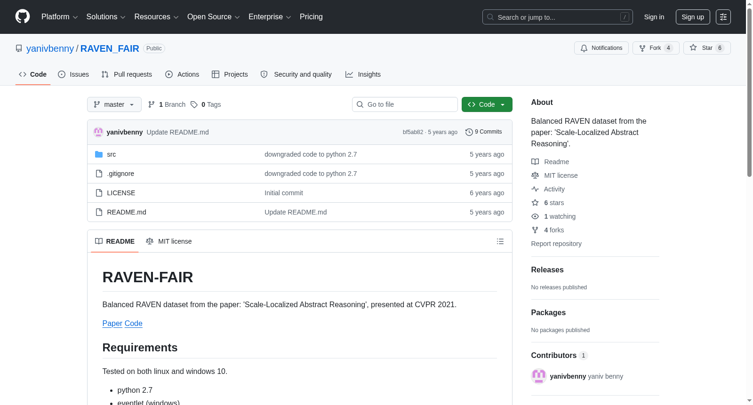Click Report repository link

(x=556, y=244)
